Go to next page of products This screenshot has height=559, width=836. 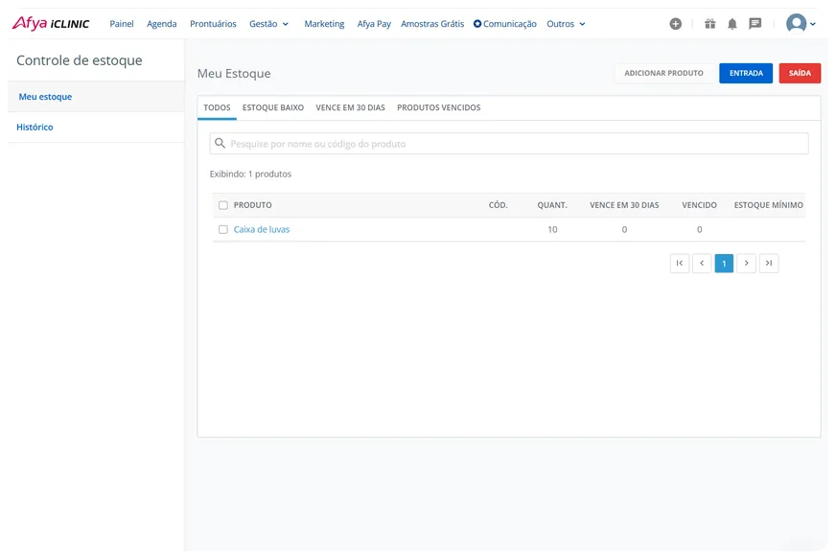pos(747,263)
